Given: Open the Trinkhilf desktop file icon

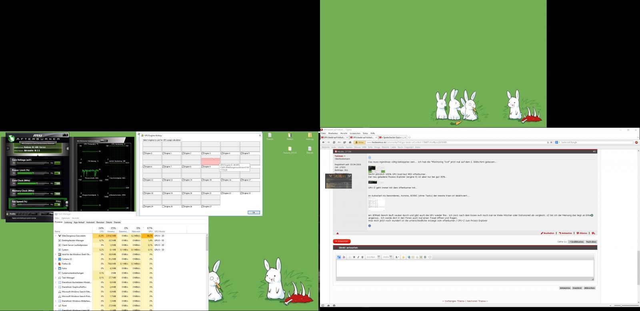Looking at the screenshot, I should (x=270, y=135).
